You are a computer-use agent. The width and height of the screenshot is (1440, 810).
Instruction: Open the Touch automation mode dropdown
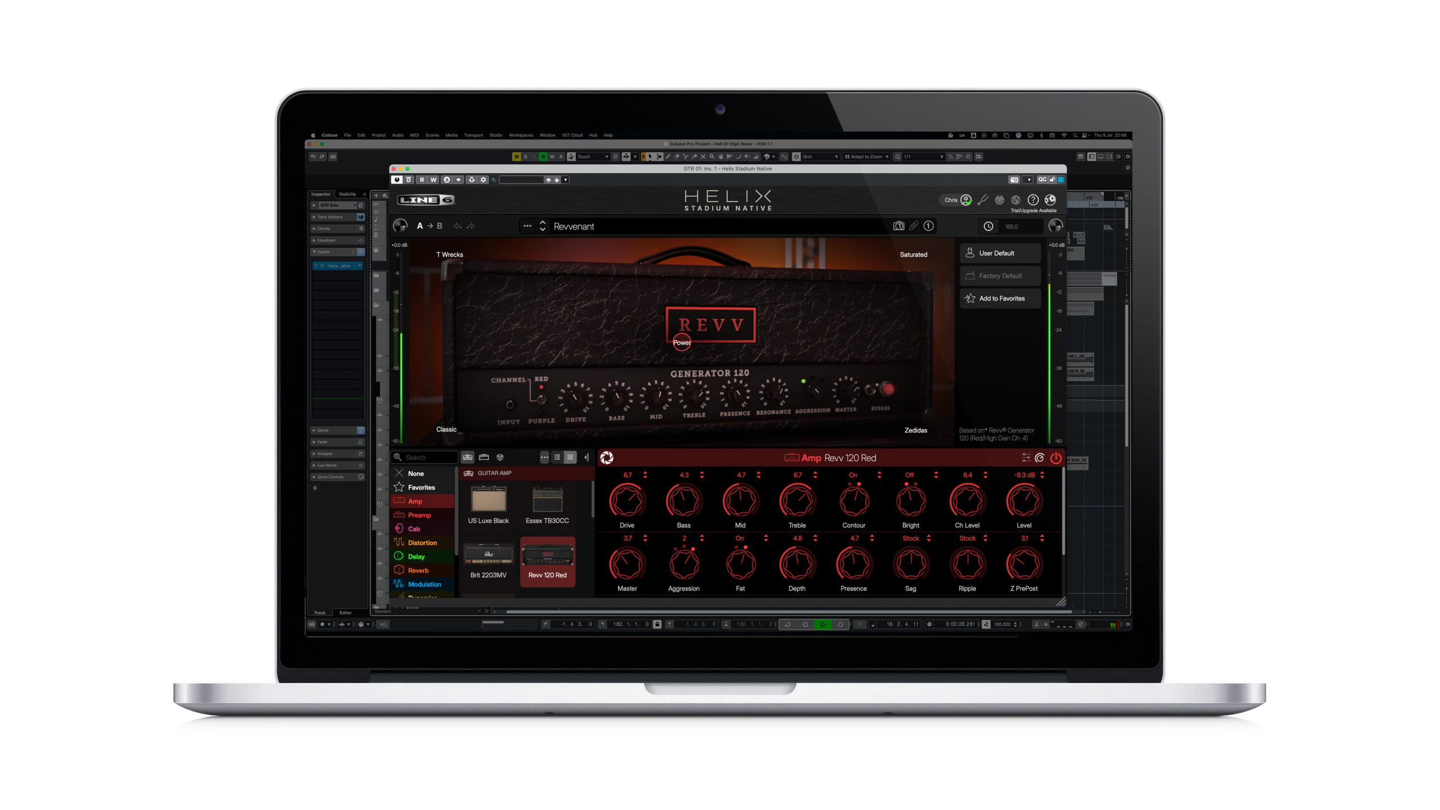(x=593, y=157)
